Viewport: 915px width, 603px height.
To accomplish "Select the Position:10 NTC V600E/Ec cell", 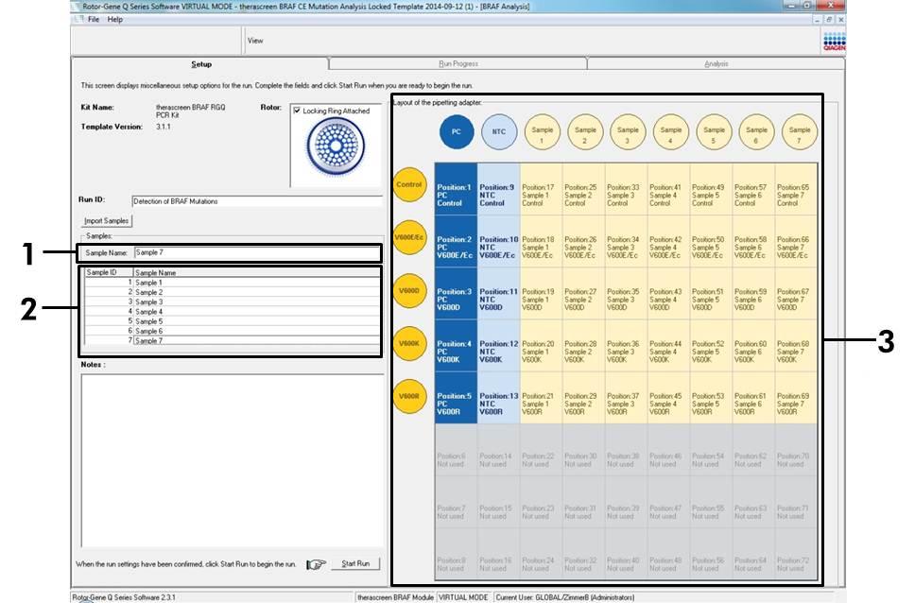I will [x=498, y=241].
